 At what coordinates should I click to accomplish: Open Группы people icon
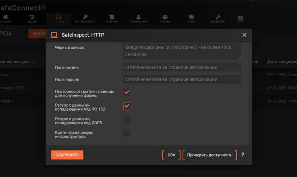click(165, 17)
